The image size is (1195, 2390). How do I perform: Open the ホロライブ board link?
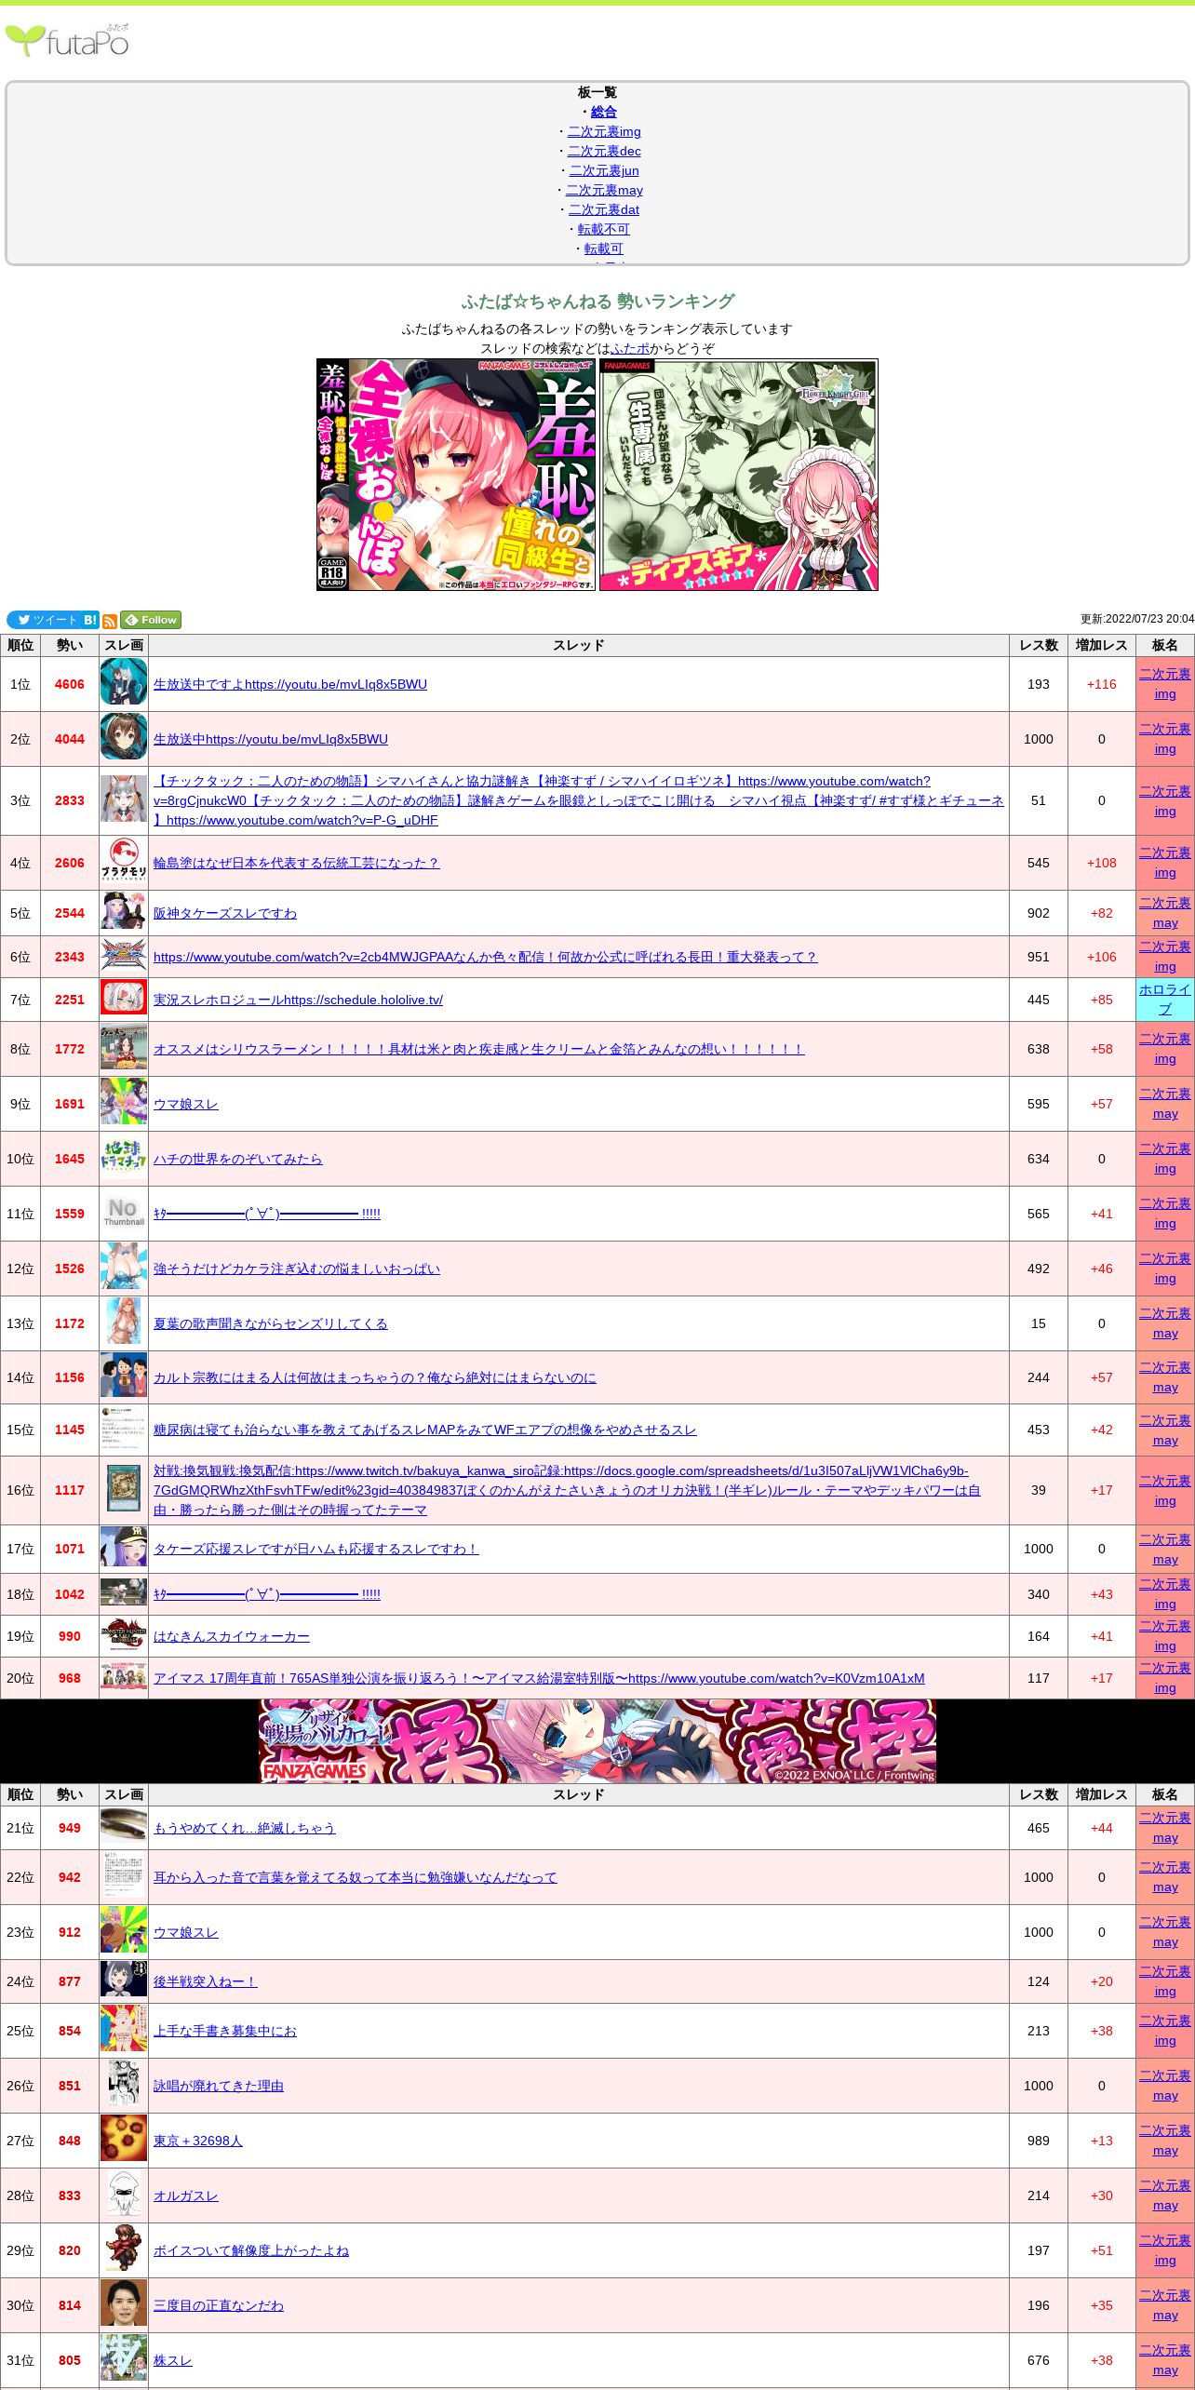pyautogui.click(x=1164, y=1000)
